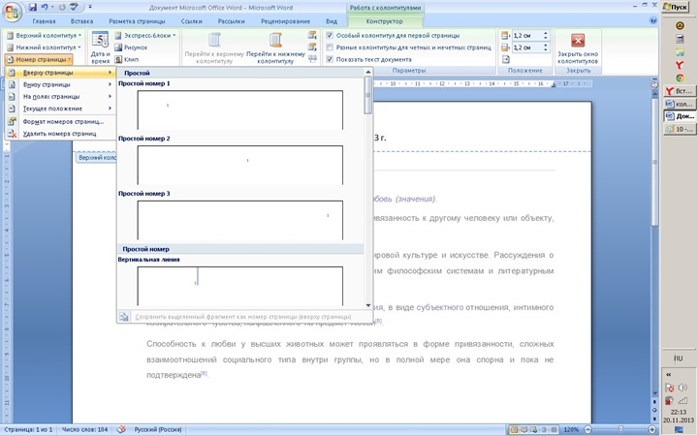
Task: Click the Пуск start button
Action: coord(676,7)
